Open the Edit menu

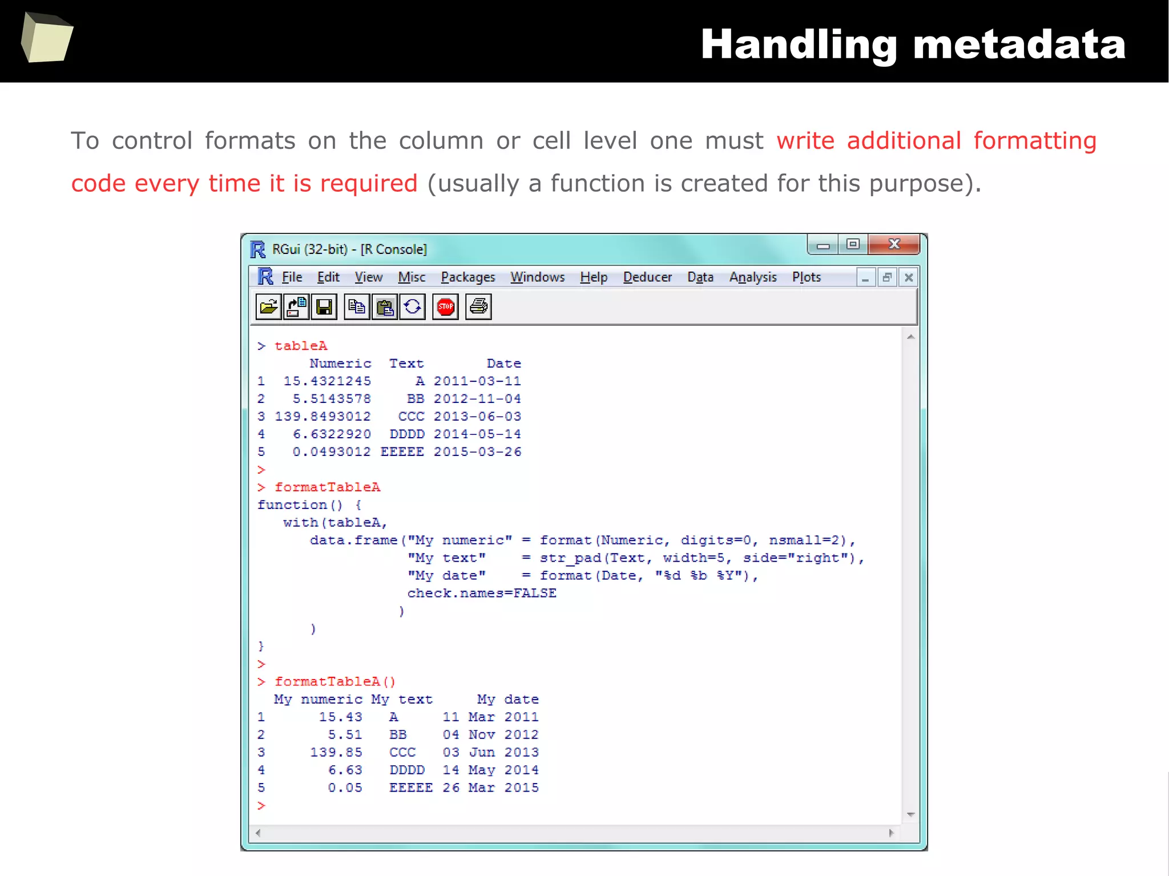click(x=328, y=277)
